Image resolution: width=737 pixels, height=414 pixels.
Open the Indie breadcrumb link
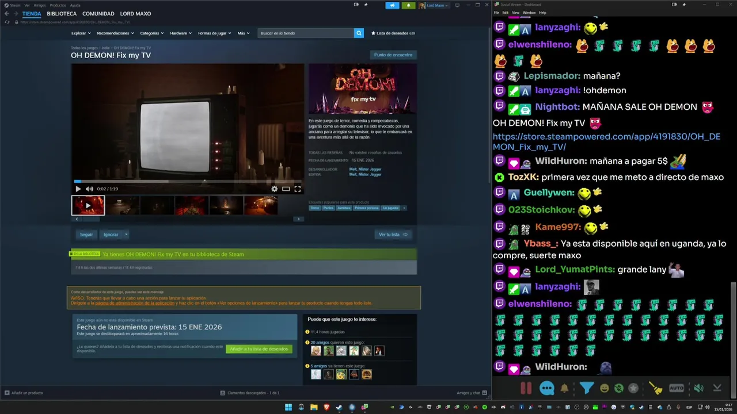point(105,48)
